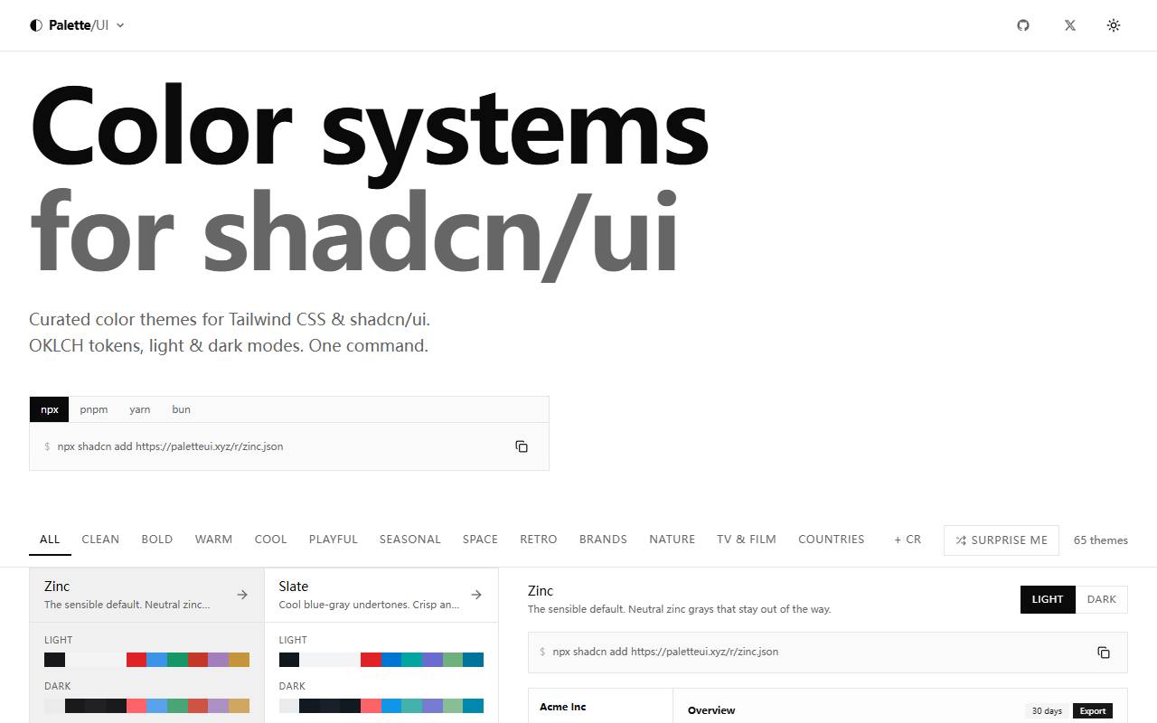Filter themes by BRANDS
The image size is (1157, 723).
click(603, 540)
